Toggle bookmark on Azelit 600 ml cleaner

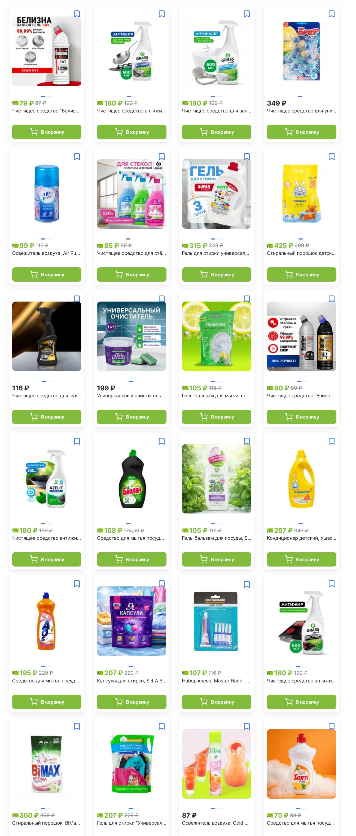pos(77,441)
